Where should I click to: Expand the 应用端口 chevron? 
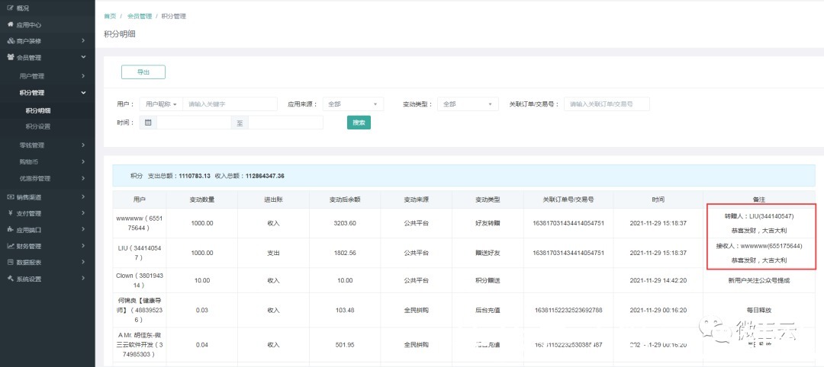(x=83, y=230)
